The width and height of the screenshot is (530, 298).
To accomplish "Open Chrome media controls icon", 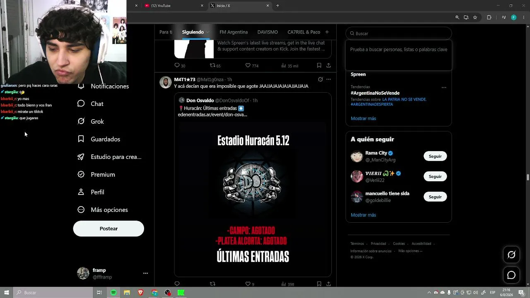I will pyautogui.click(x=503, y=17).
